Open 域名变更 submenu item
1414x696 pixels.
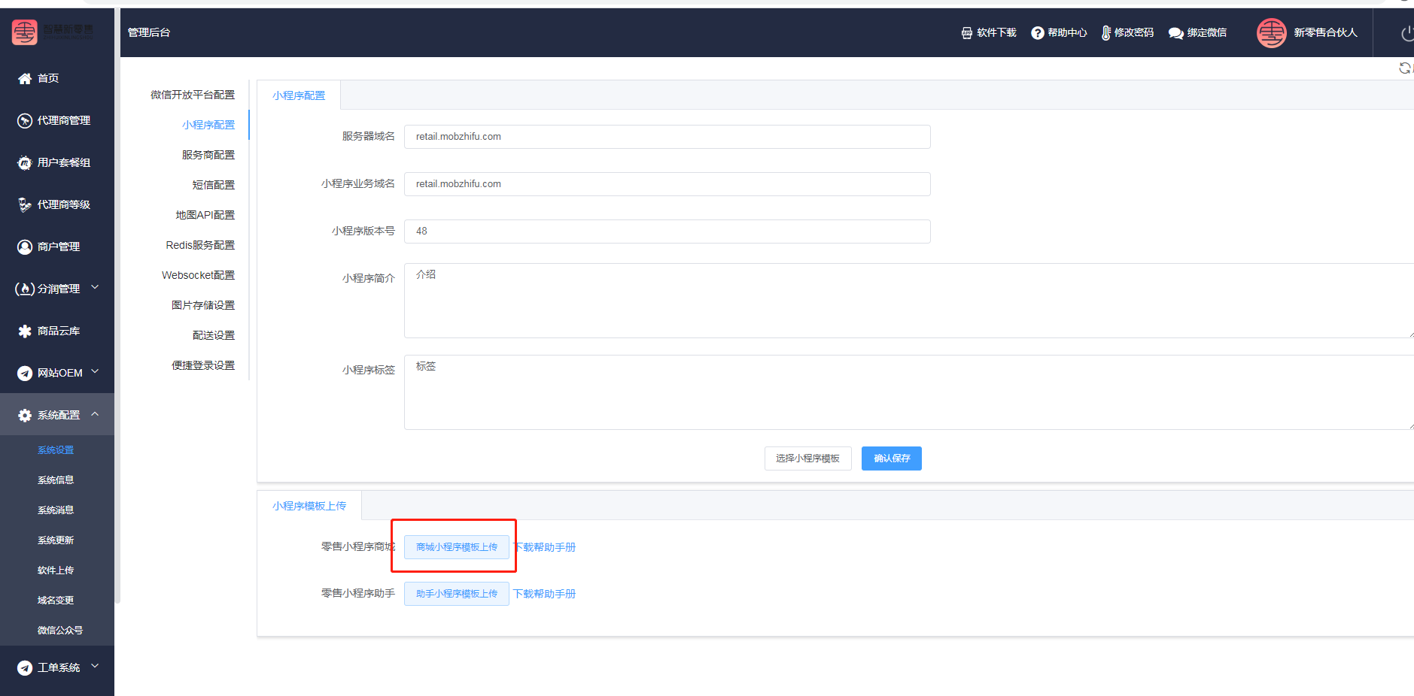pyautogui.click(x=56, y=601)
